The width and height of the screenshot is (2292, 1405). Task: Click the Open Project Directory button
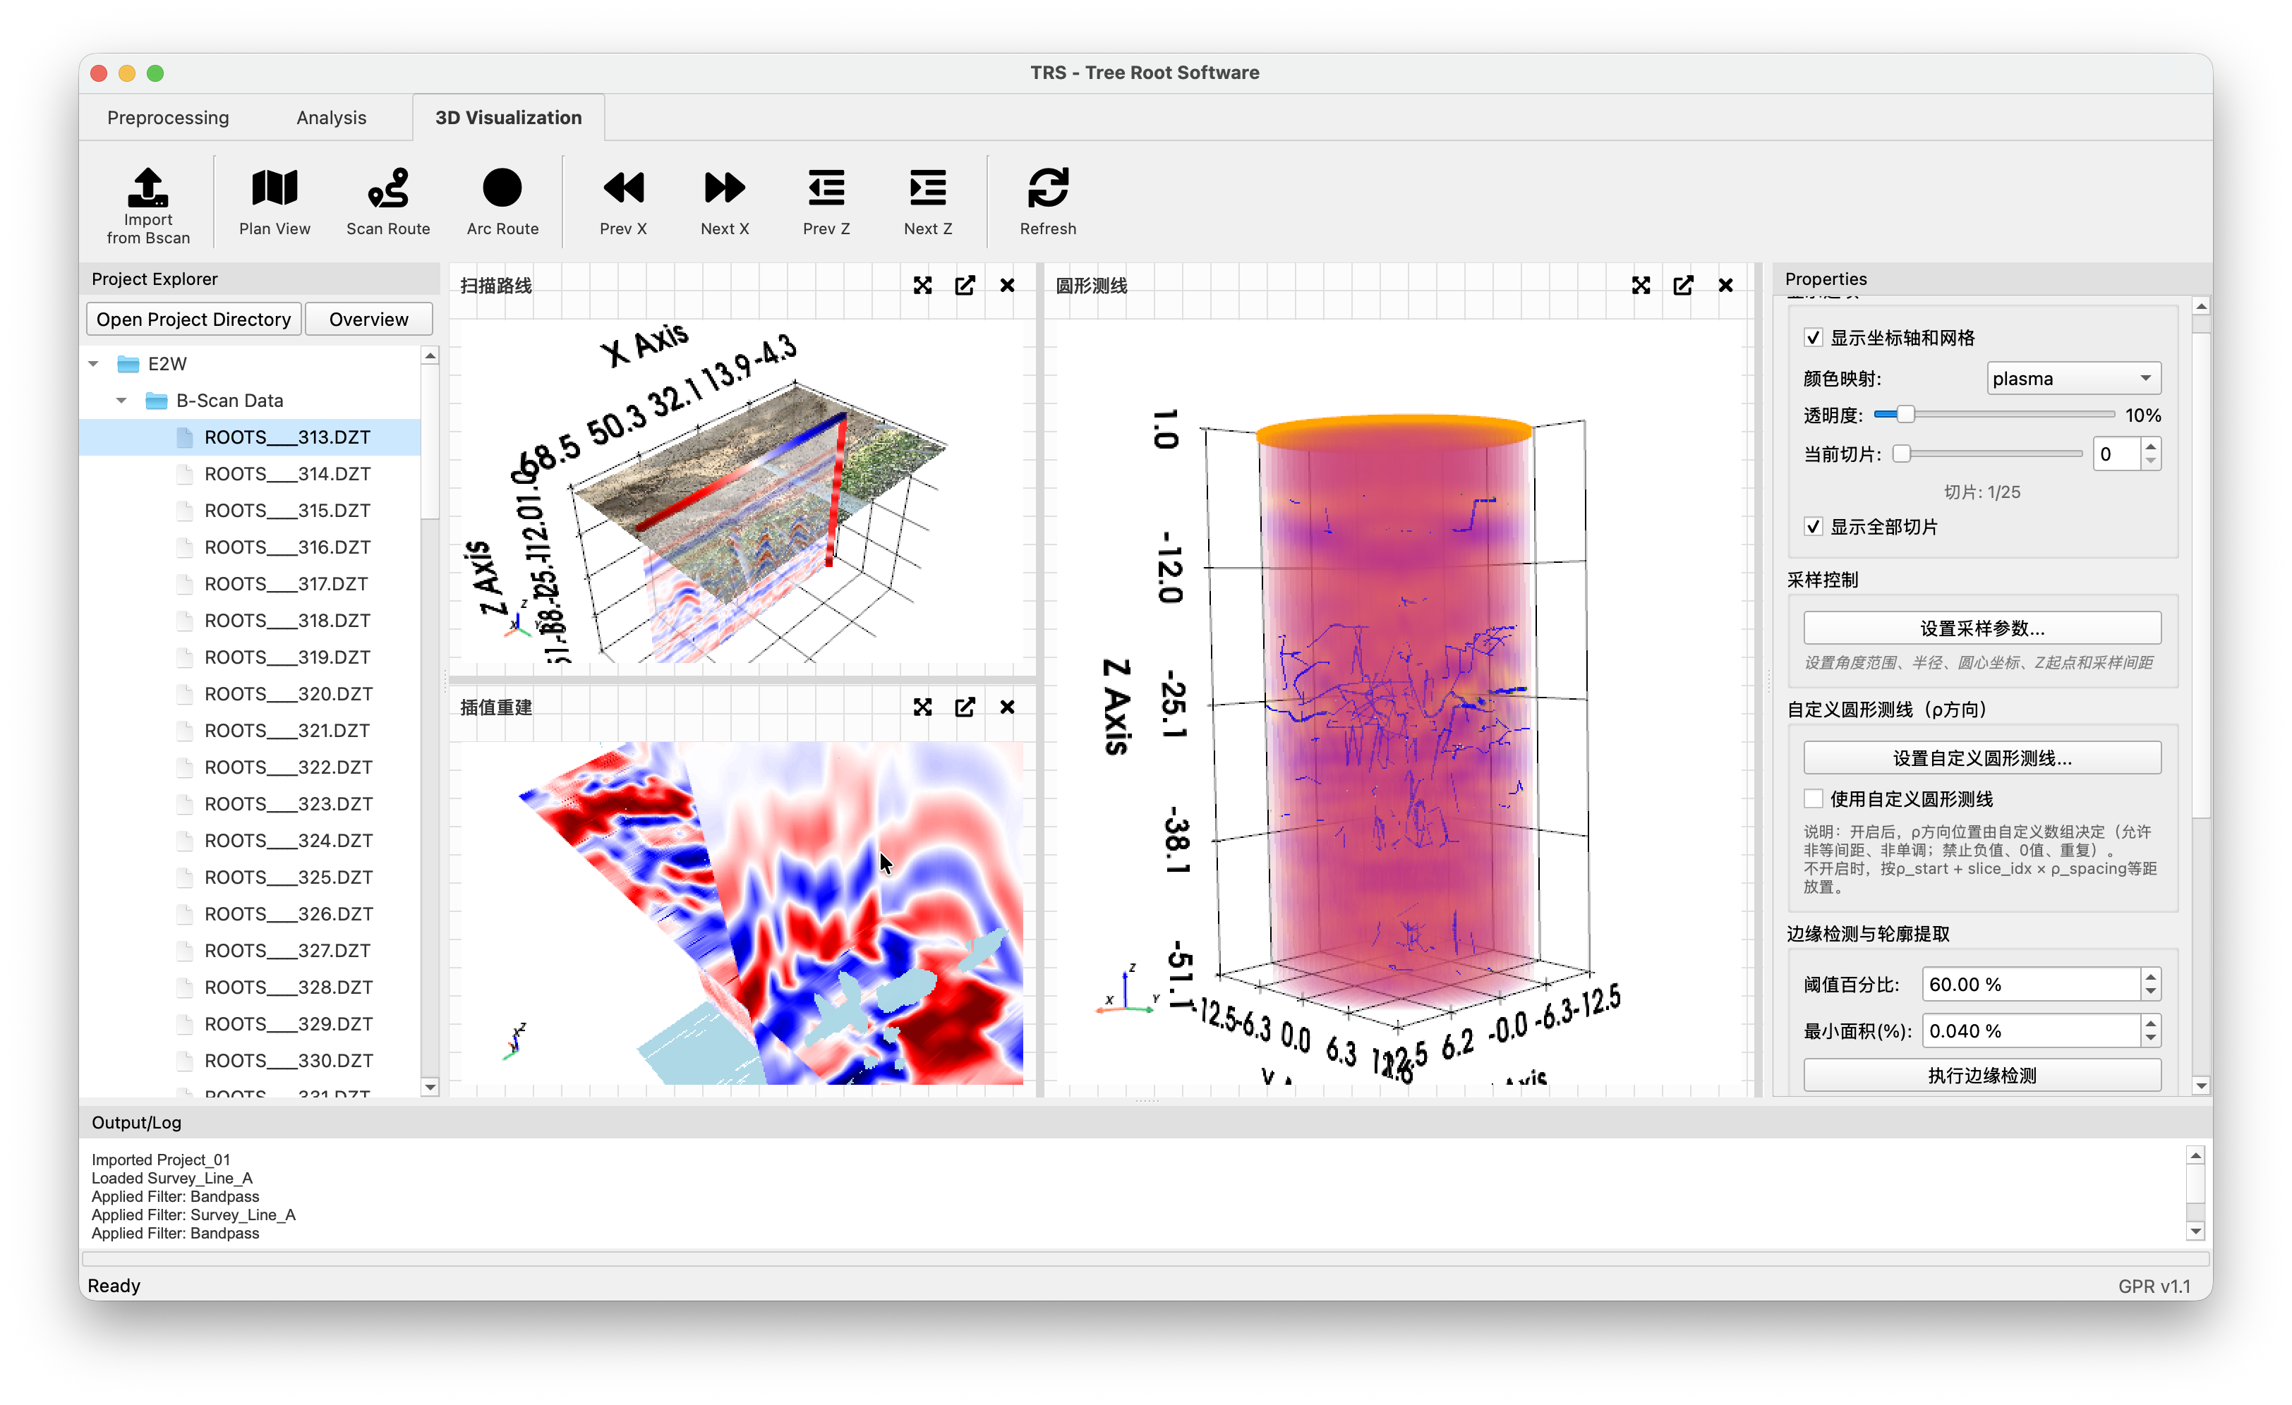point(193,319)
